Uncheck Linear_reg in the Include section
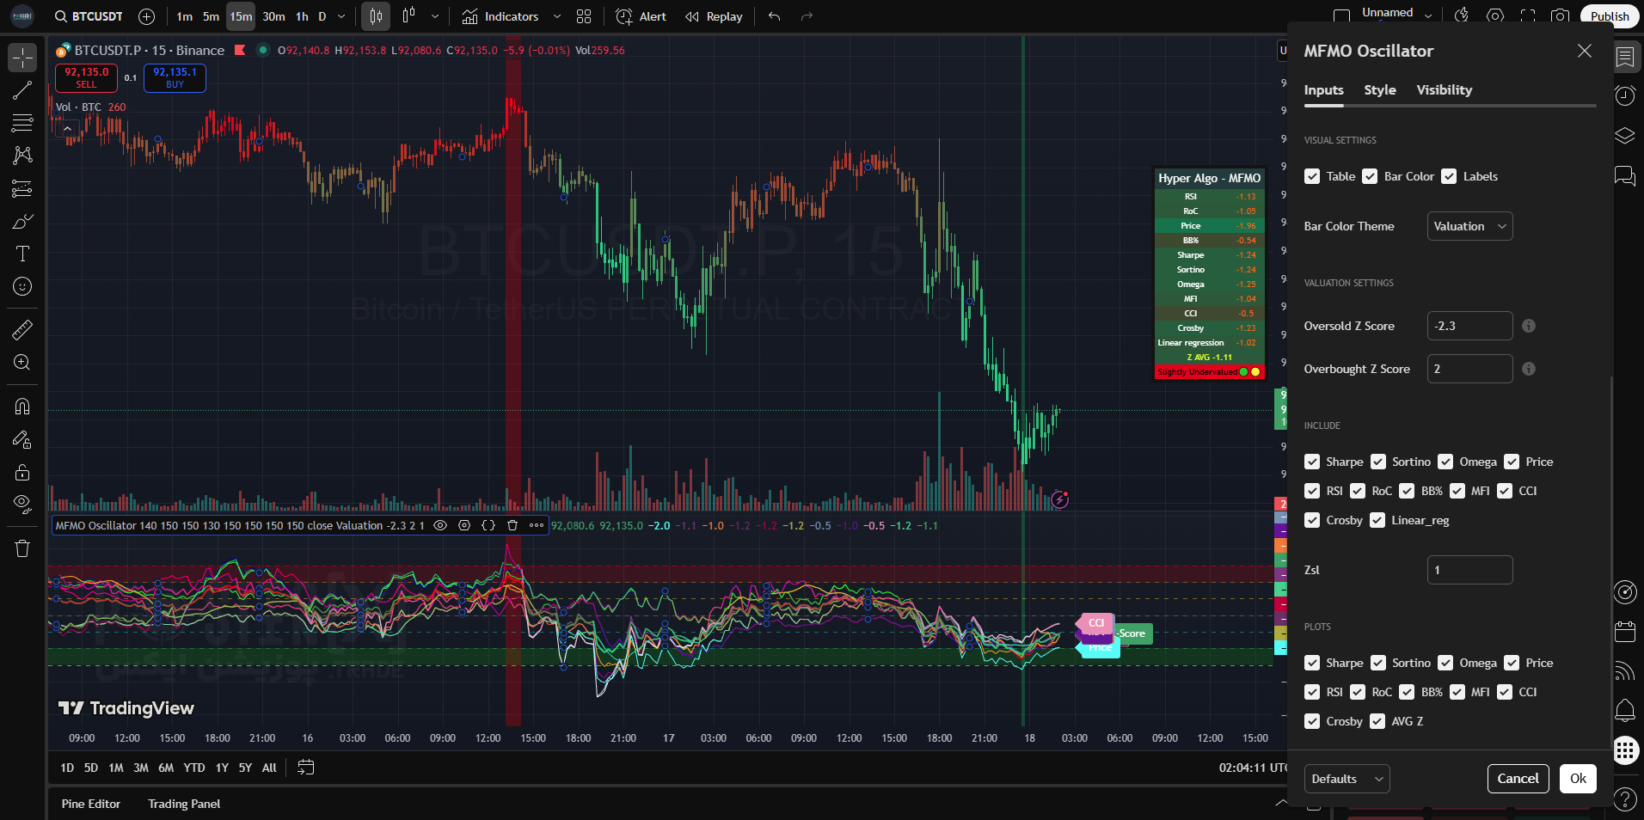Viewport: 1644px width, 820px height. pos(1377,520)
